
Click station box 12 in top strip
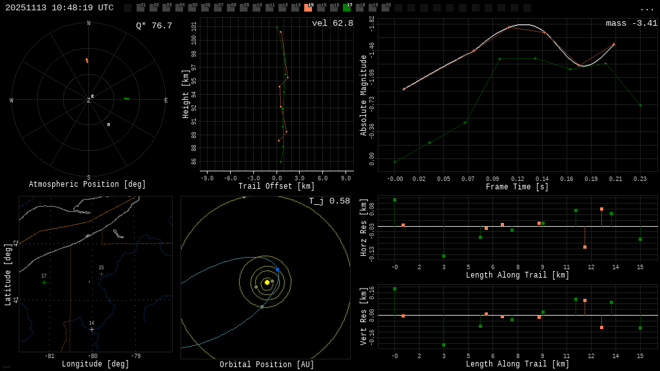(282, 8)
